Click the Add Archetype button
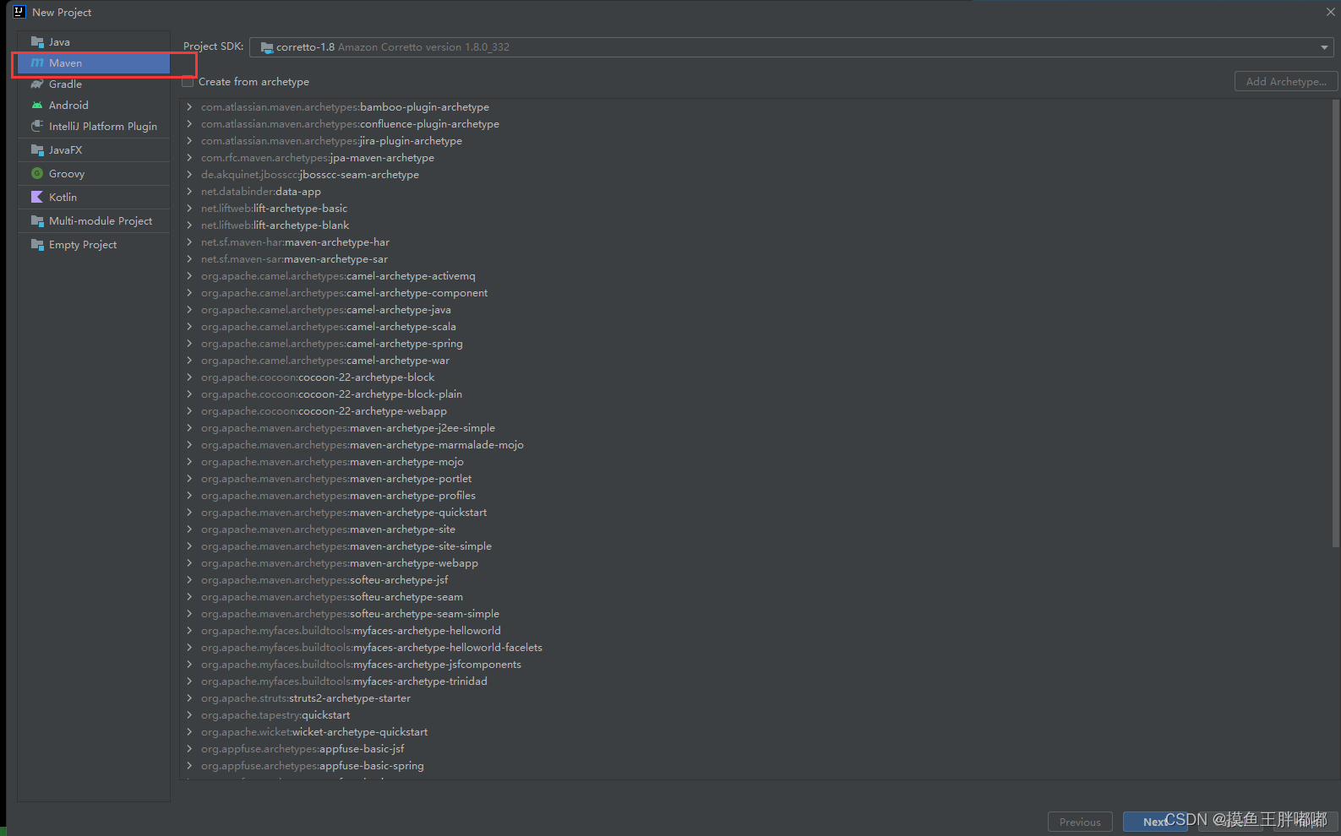 1286,81
